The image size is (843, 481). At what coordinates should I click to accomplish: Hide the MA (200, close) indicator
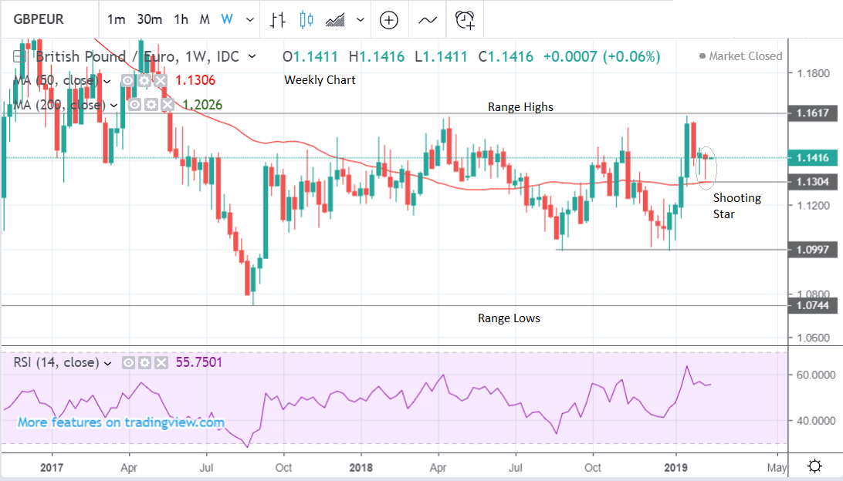point(134,105)
